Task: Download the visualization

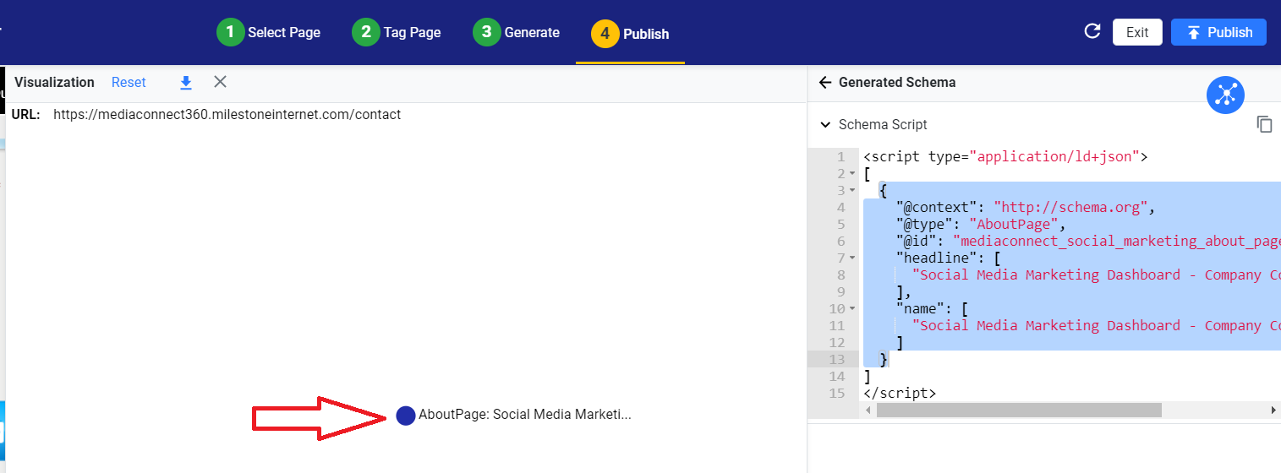Action: pos(186,82)
